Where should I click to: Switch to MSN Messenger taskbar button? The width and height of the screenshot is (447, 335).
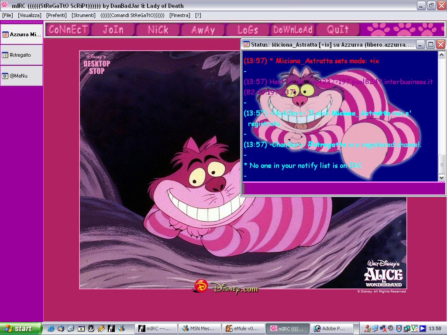tap(200, 328)
